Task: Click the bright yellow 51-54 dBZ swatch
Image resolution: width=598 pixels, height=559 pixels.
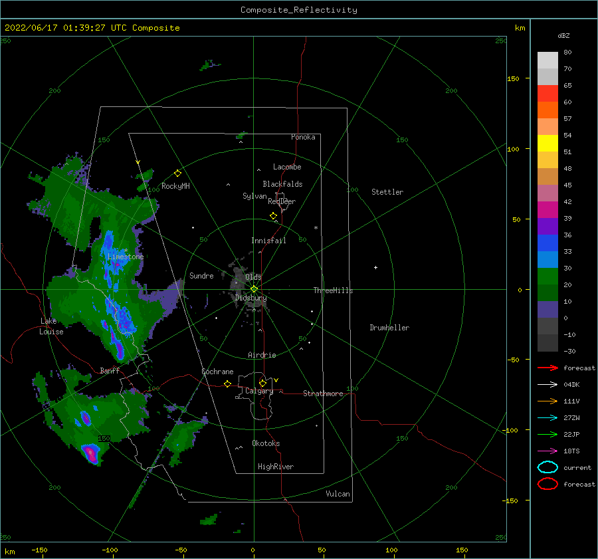Action: pyautogui.click(x=548, y=144)
